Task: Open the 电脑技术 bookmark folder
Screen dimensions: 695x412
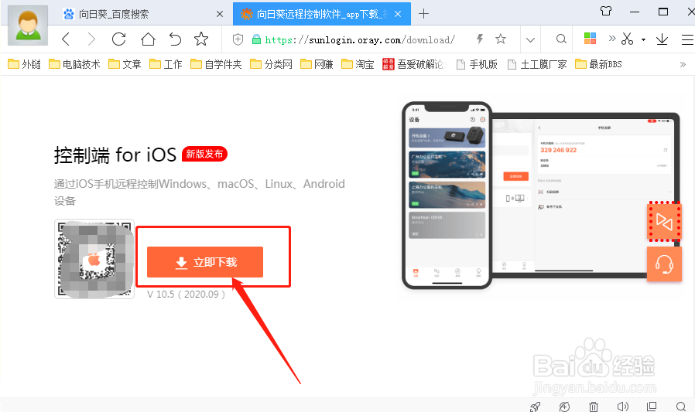Action: (x=74, y=65)
